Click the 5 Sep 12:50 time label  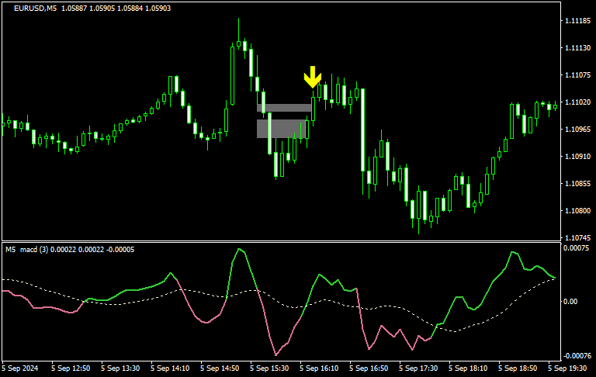[x=72, y=368]
